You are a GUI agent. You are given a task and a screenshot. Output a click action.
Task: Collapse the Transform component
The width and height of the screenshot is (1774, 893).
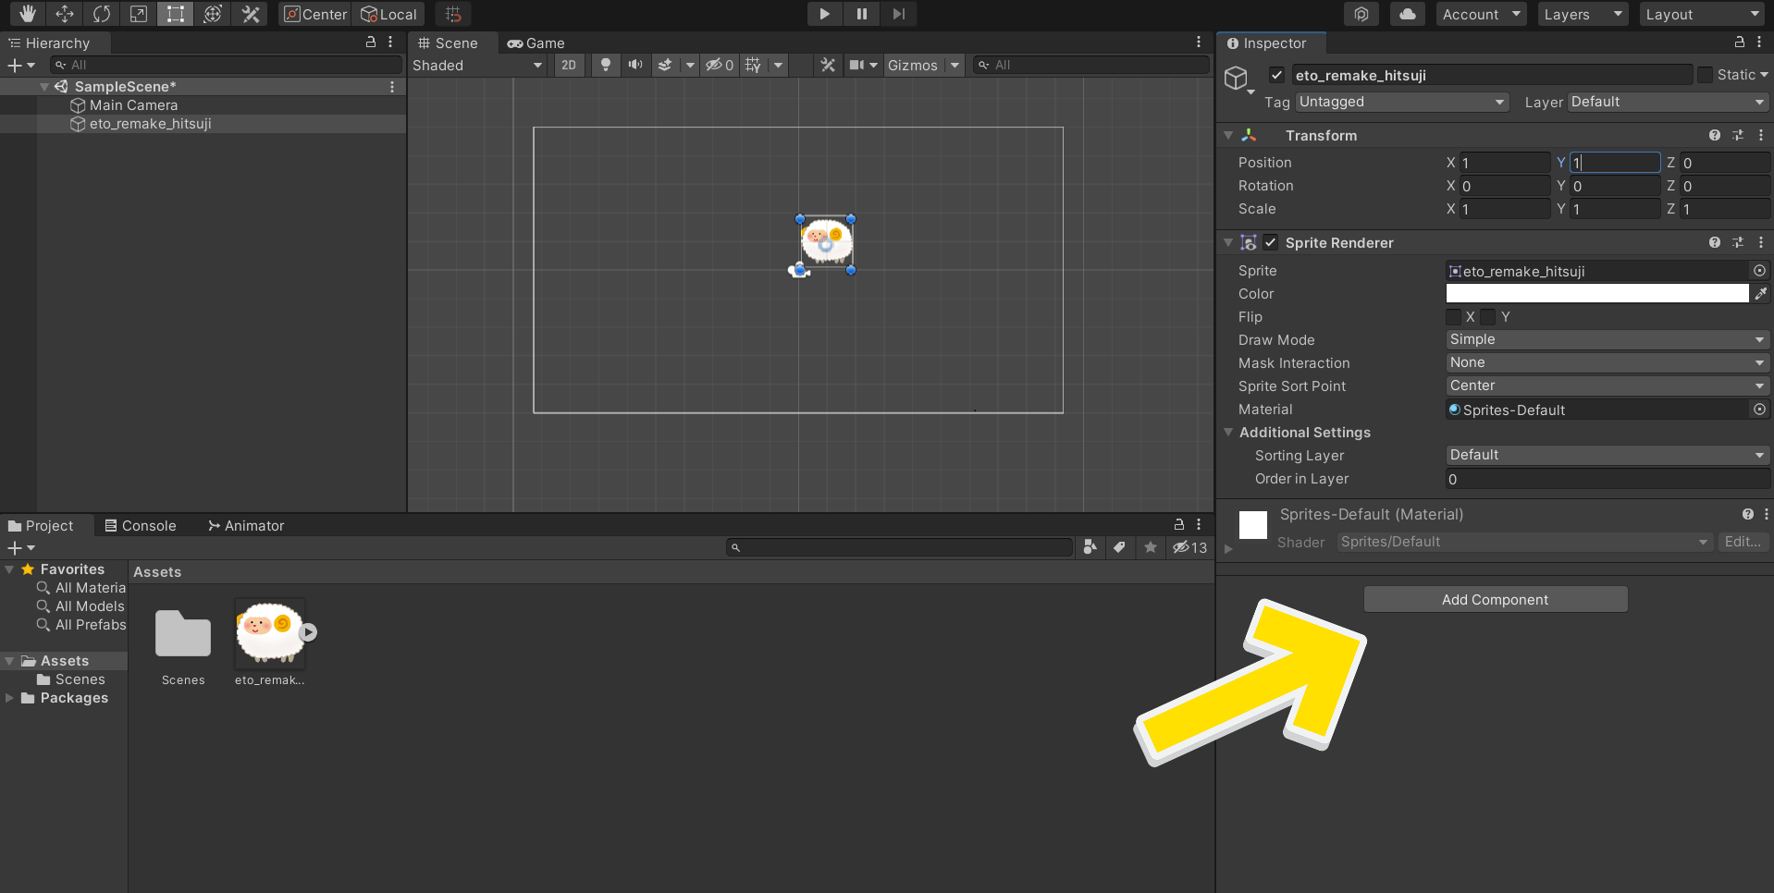(1228, 135)
